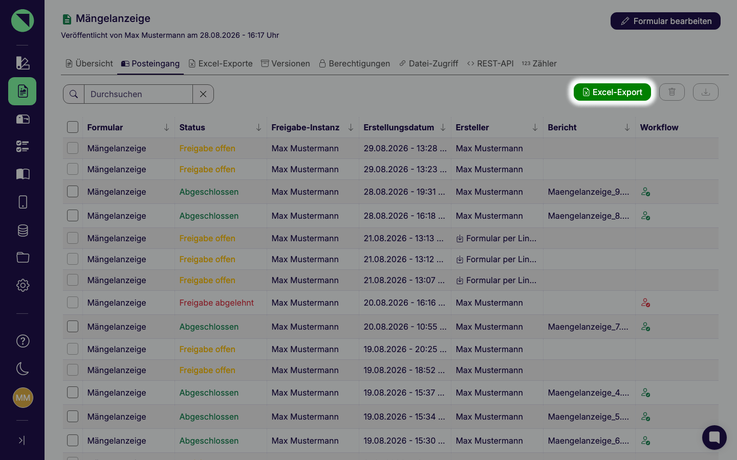Sort by Formular column arrow
This screenshot has width=737, height=460.
166,127
